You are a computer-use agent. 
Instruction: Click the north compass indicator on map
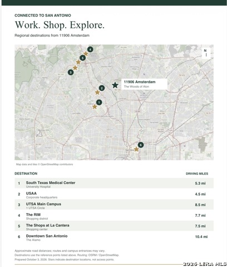tap(206, 53)
